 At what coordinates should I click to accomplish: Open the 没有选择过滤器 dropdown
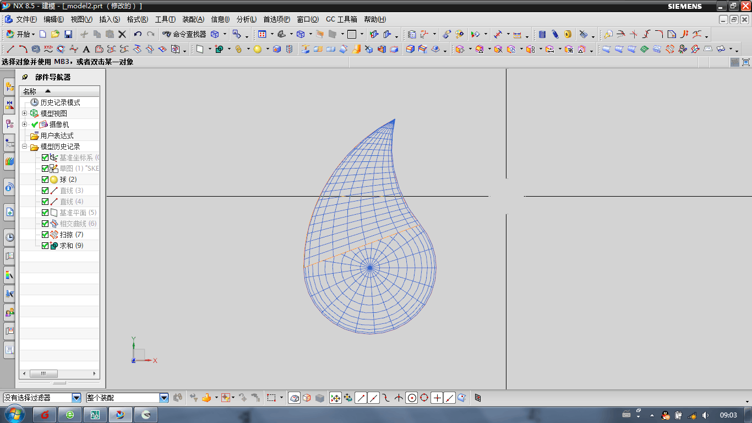coord(77,398)
